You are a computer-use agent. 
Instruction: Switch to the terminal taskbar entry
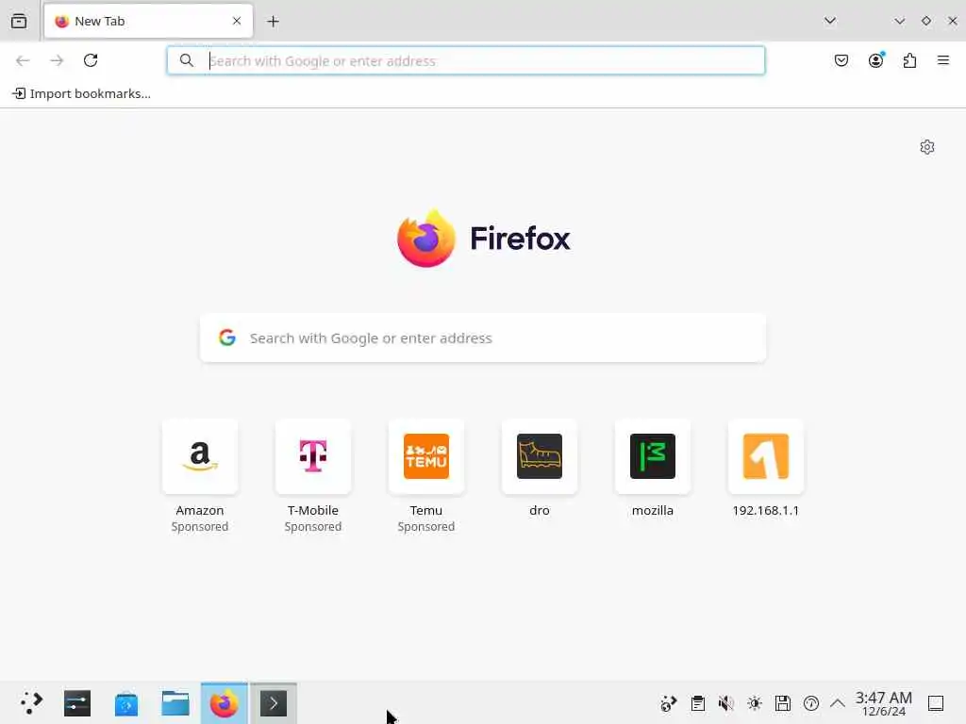(274, 703)
